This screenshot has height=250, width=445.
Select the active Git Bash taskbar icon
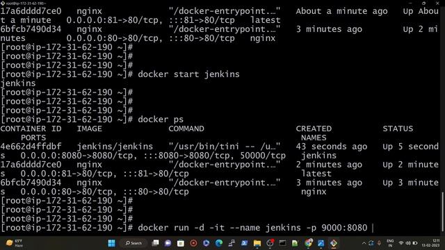click(334, 243)
